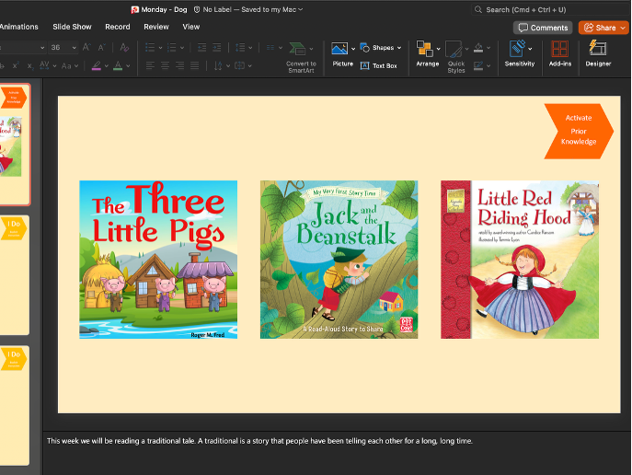This screenshot has height=475, width=632.
Task: Click the text highlight color pen icon
Action: point(97,65)
